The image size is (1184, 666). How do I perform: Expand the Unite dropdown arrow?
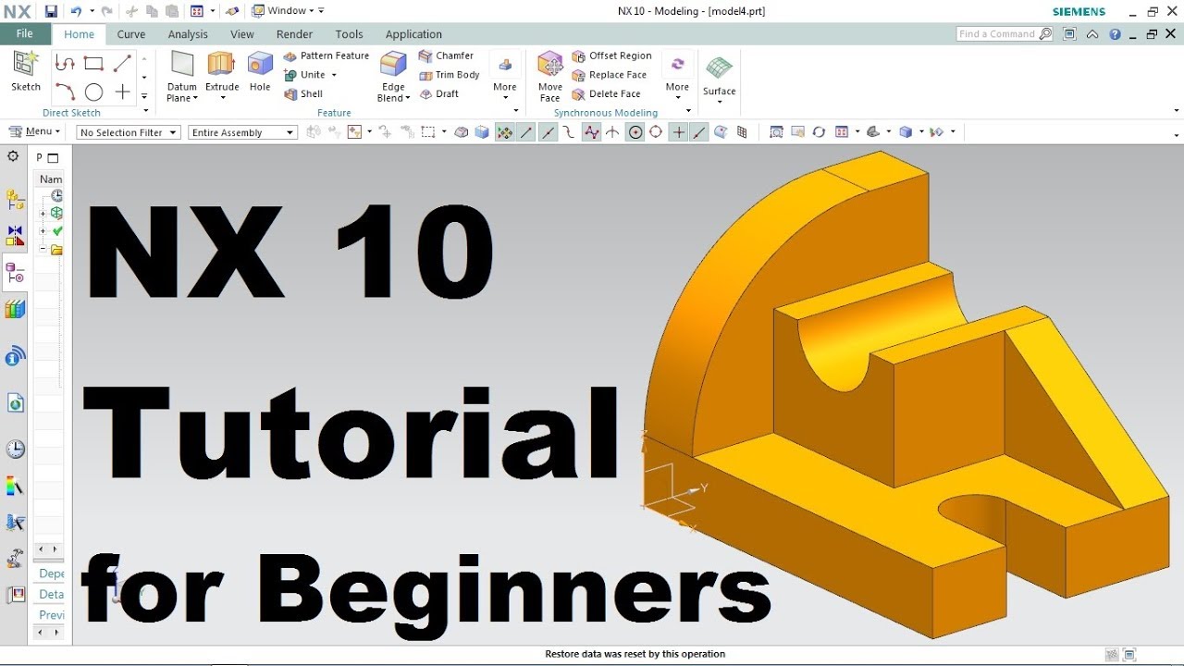(x=334, y=75)
